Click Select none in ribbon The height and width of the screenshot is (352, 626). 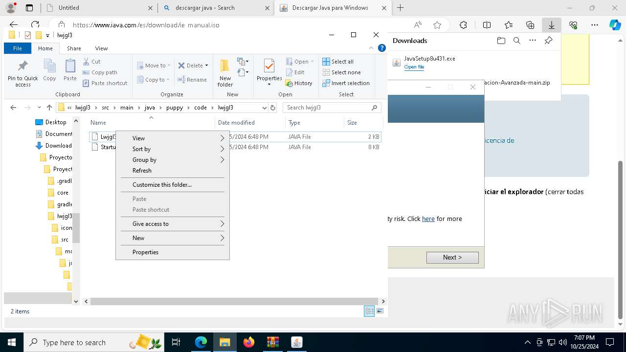coord(341,72)
